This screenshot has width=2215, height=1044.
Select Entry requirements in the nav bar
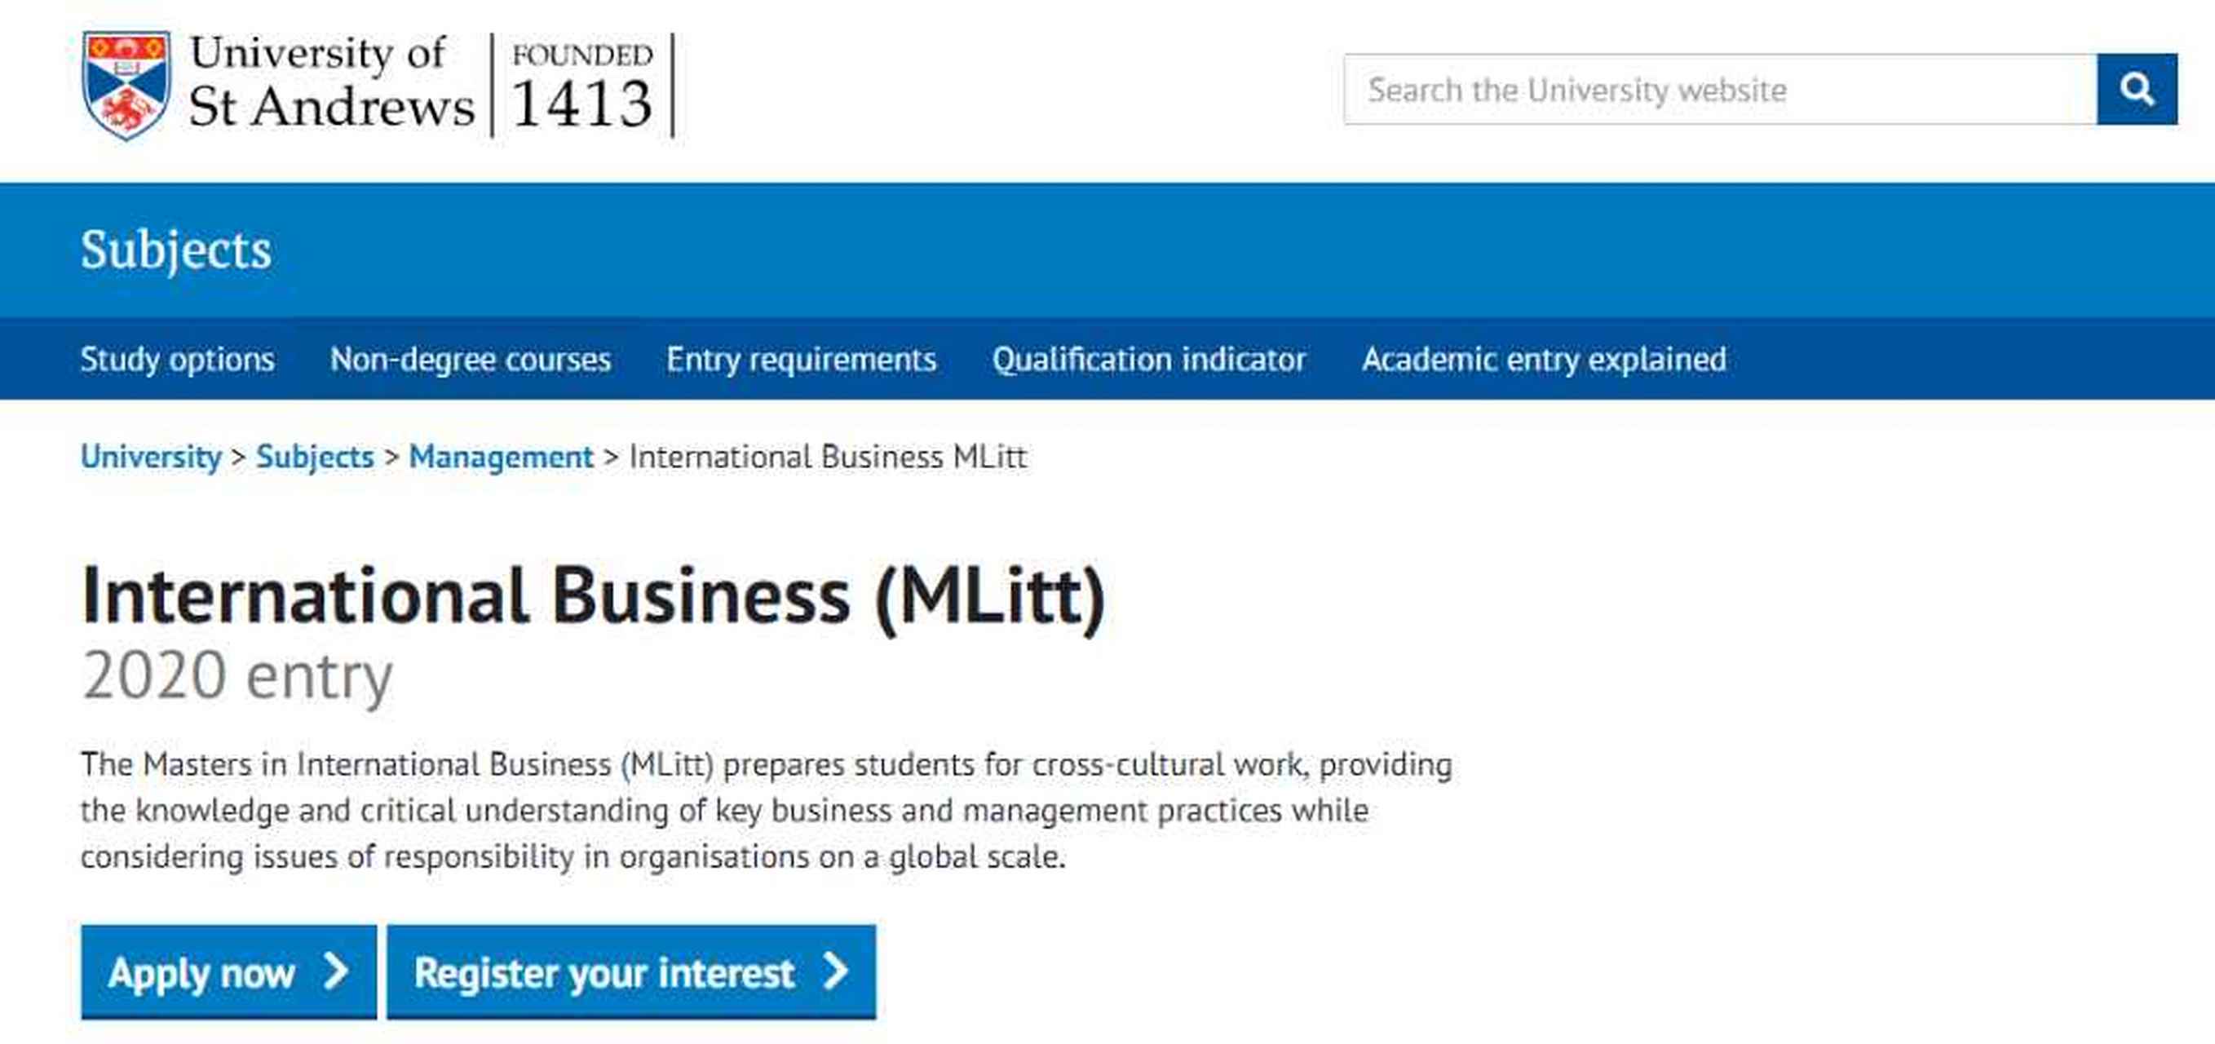tap(801, 360)
